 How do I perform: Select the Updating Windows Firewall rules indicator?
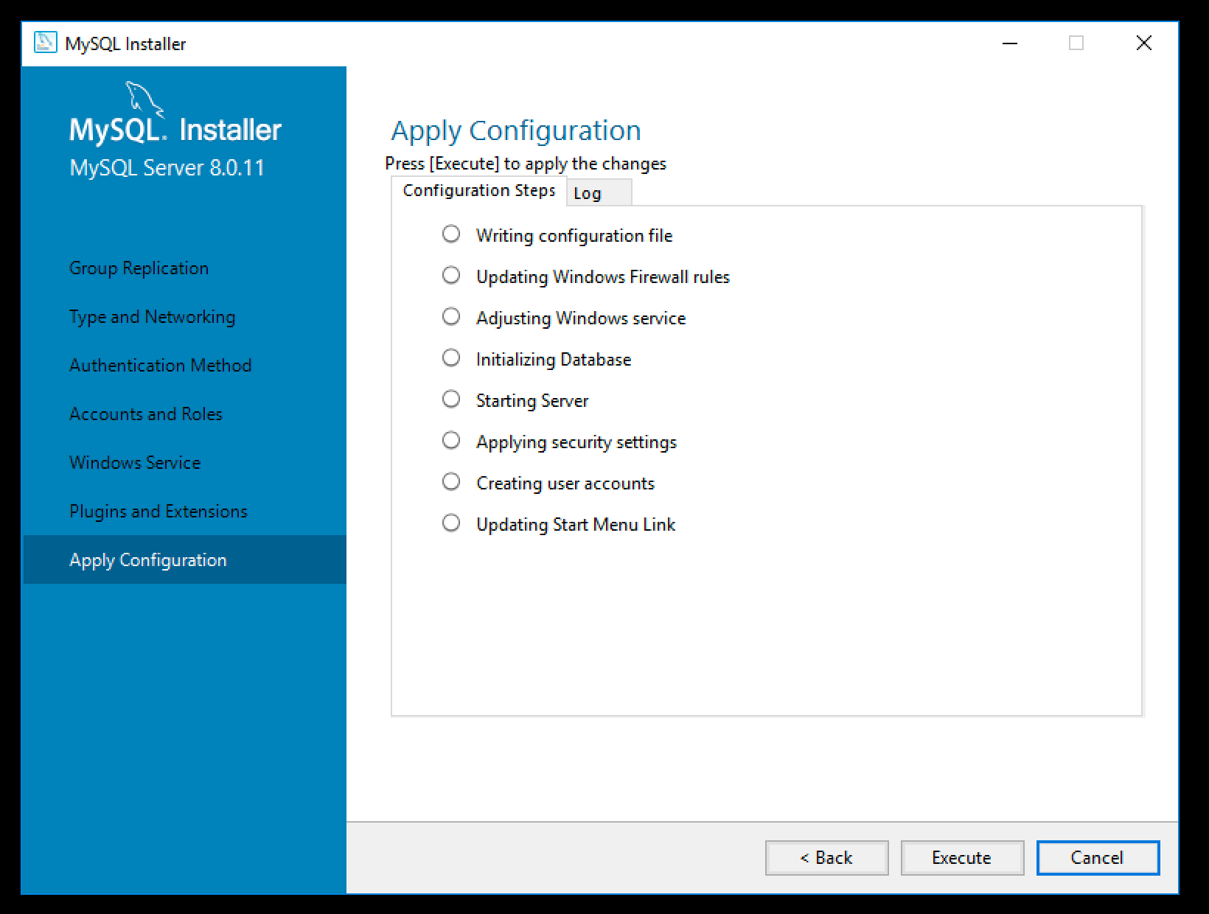click(451, 276)
